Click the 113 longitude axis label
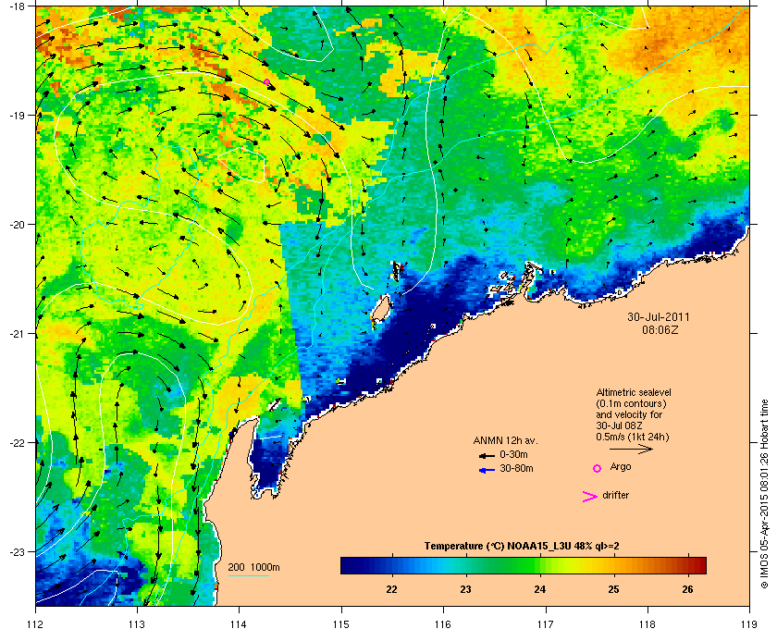 pos(137,624)
